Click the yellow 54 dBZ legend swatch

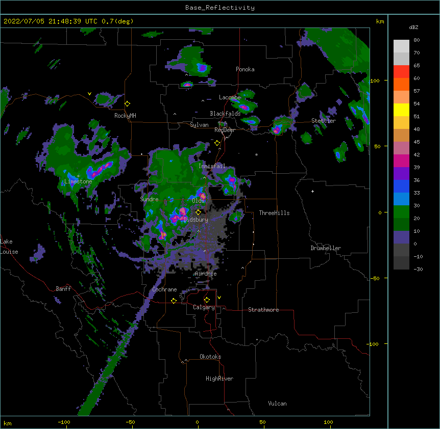click(401, 110)
